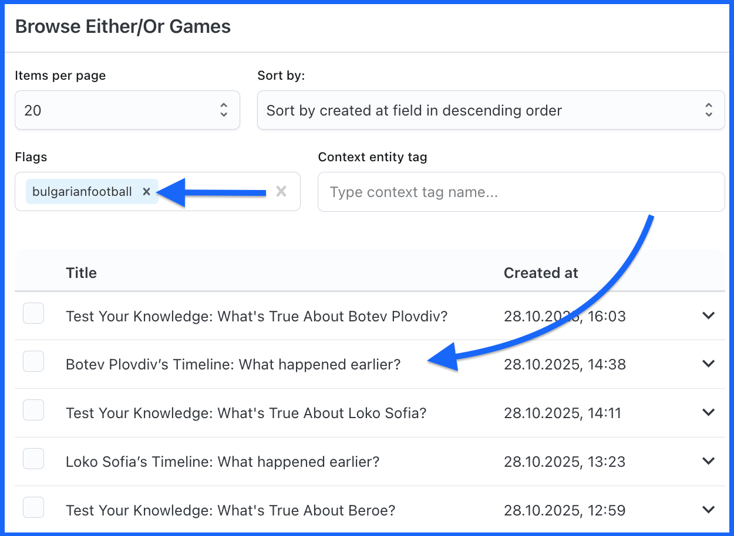Tick the checkbox for Loko Sofia knowledge test
734x536 pixels.
coord(33,411)
